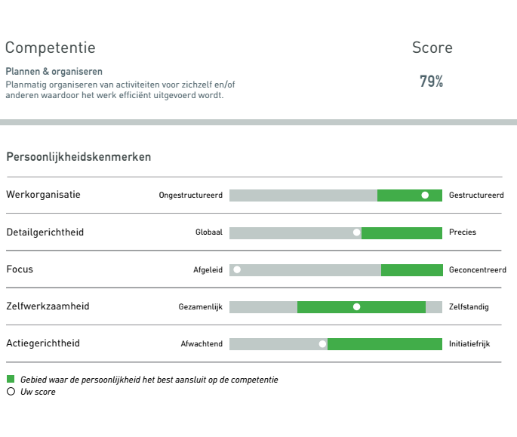Click the 'Geconcentreerd' end label
This screenshot has width=517, height=437.
(x=478, y=269)
